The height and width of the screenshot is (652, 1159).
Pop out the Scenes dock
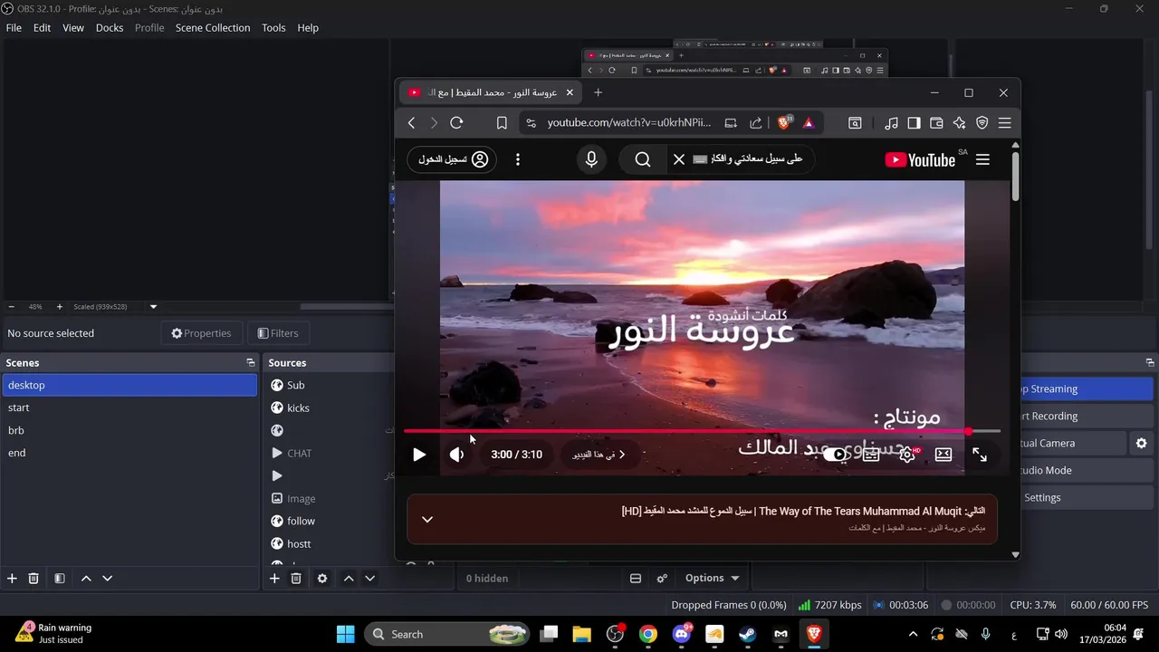coord(251,362)
